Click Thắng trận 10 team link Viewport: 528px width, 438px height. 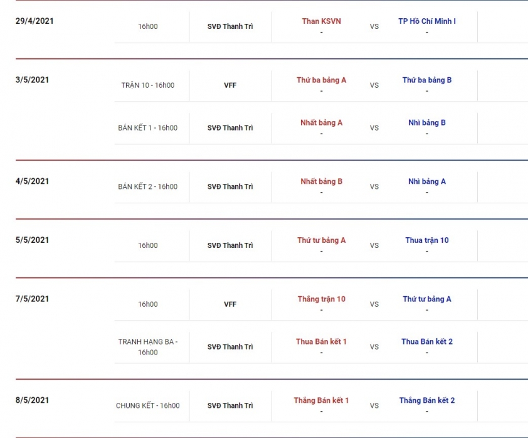point(321,299)
